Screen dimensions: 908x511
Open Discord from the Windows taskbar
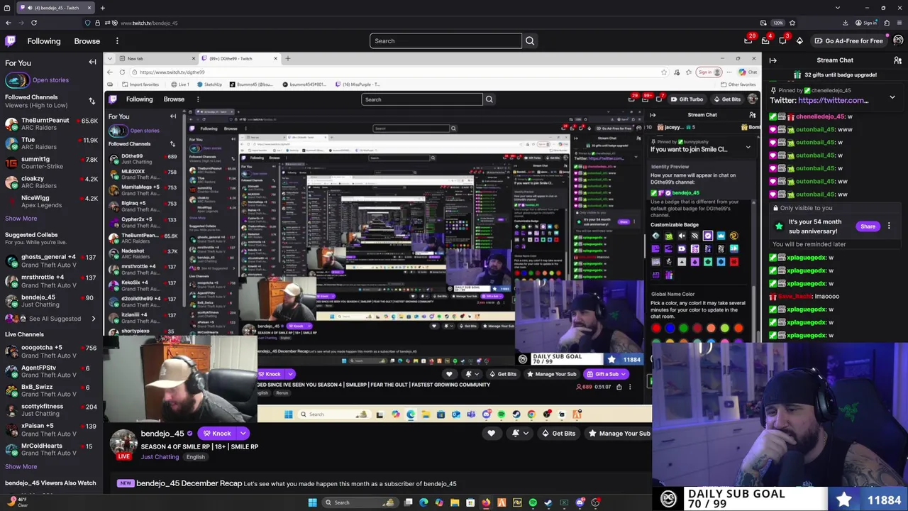point(580,502)
